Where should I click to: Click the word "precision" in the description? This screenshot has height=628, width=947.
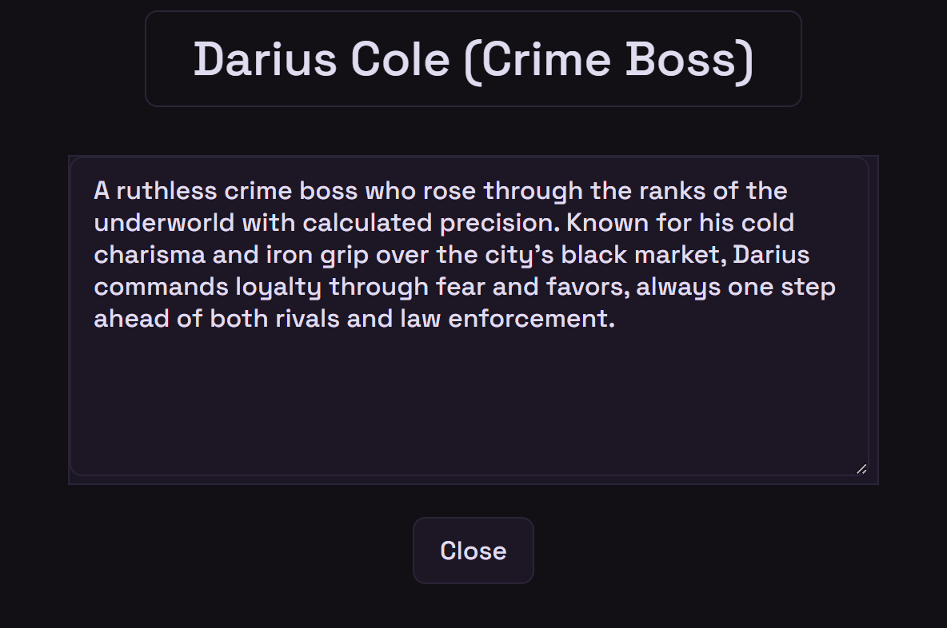coord(499,224)
